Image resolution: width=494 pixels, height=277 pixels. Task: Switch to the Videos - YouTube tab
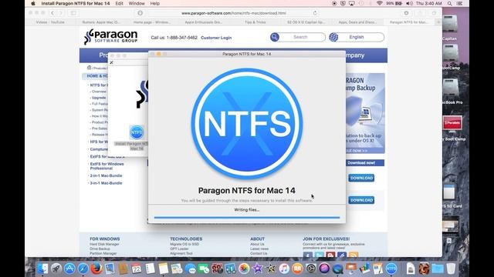click(x=50, y=22)
